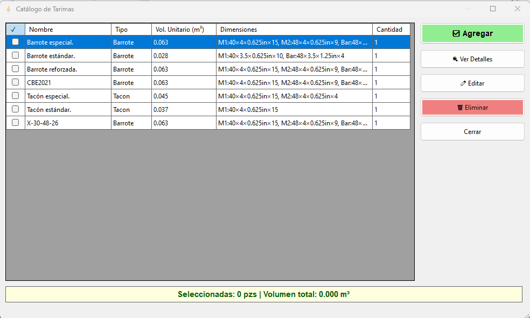
Task: Check the Barrote especial. row checkbox
Action: point(15,42)
